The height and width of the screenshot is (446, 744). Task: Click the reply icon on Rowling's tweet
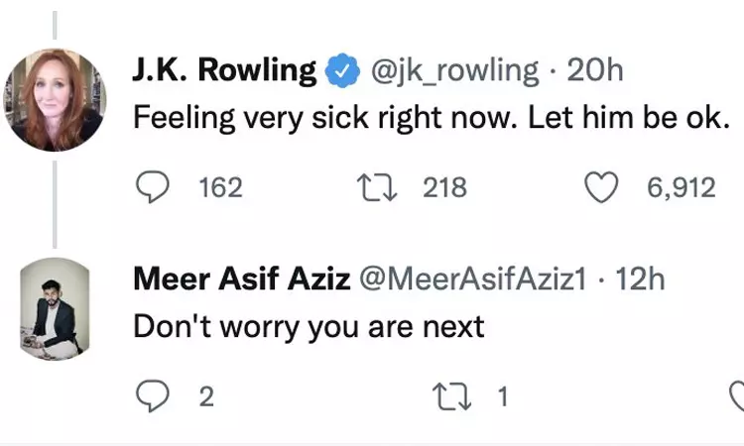[151, 186]
